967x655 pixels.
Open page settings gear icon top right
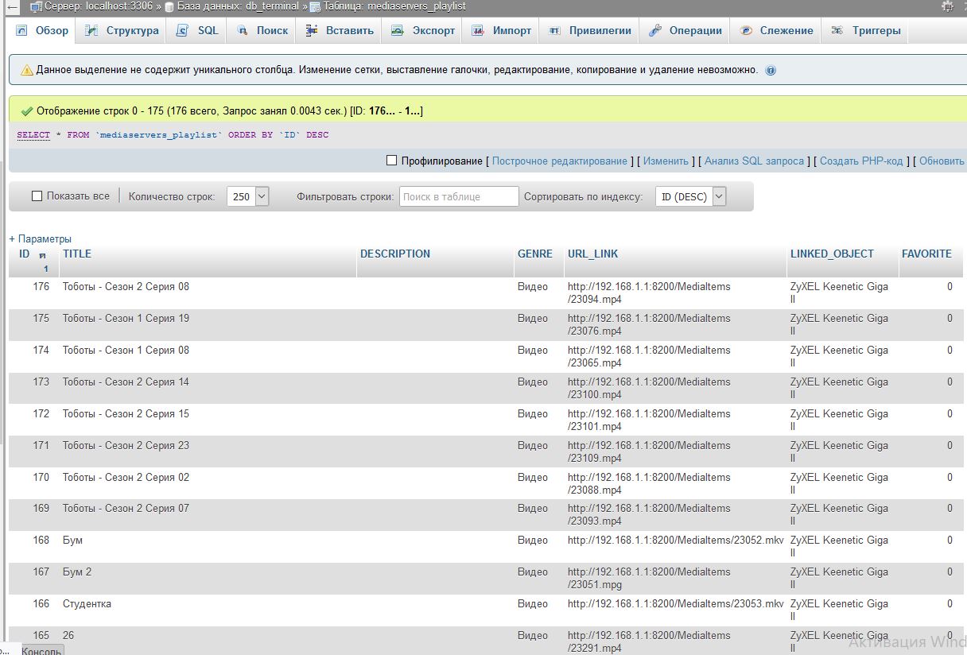947,6
